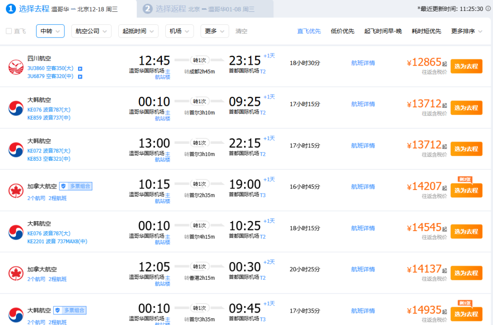493x325 pixels.
Task: Sort by 直飞优先
Action: coord(309,31)
